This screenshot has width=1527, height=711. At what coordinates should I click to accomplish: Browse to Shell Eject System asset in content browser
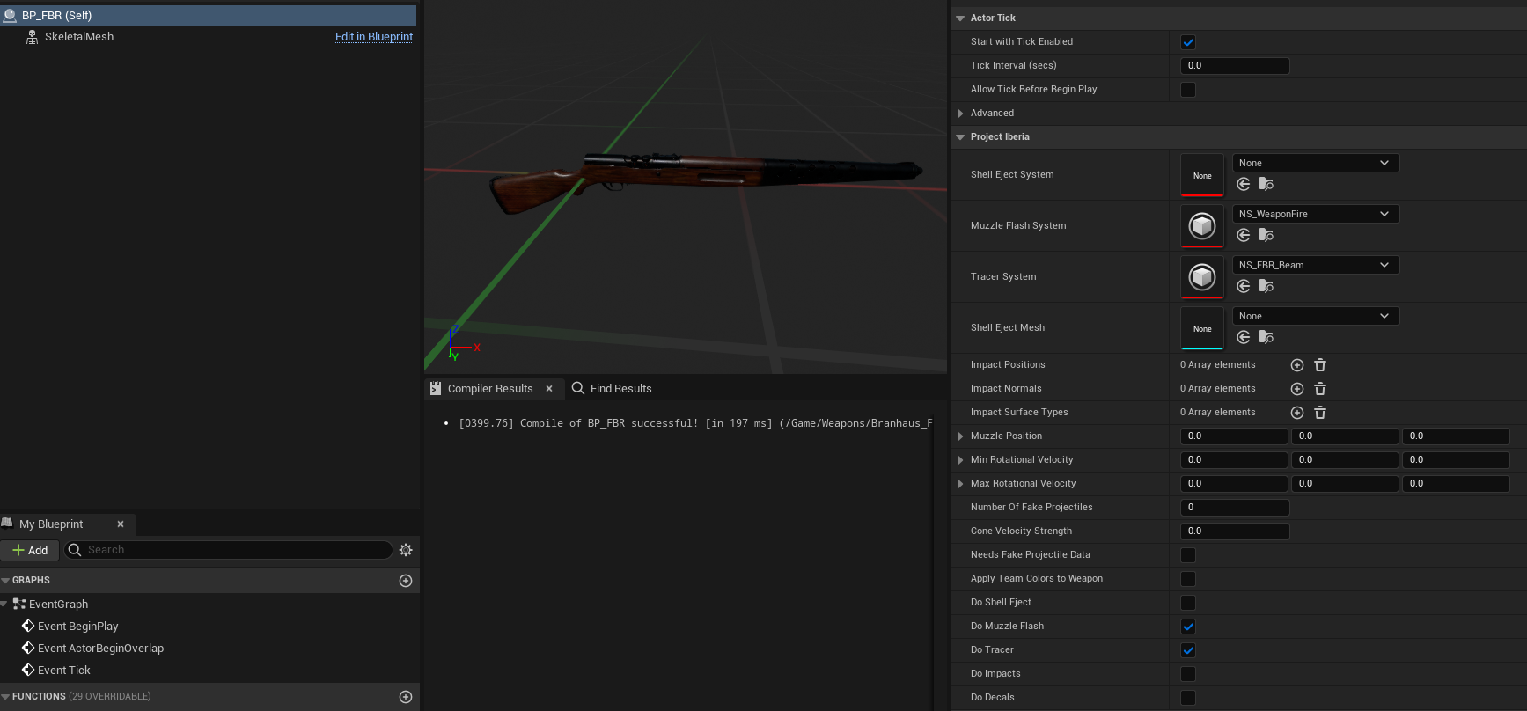(1266, 184)
